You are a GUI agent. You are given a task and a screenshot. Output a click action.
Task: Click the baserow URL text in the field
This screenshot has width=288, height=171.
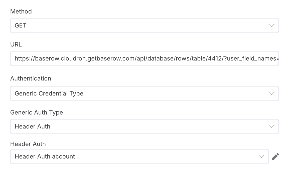coord(147,58)
